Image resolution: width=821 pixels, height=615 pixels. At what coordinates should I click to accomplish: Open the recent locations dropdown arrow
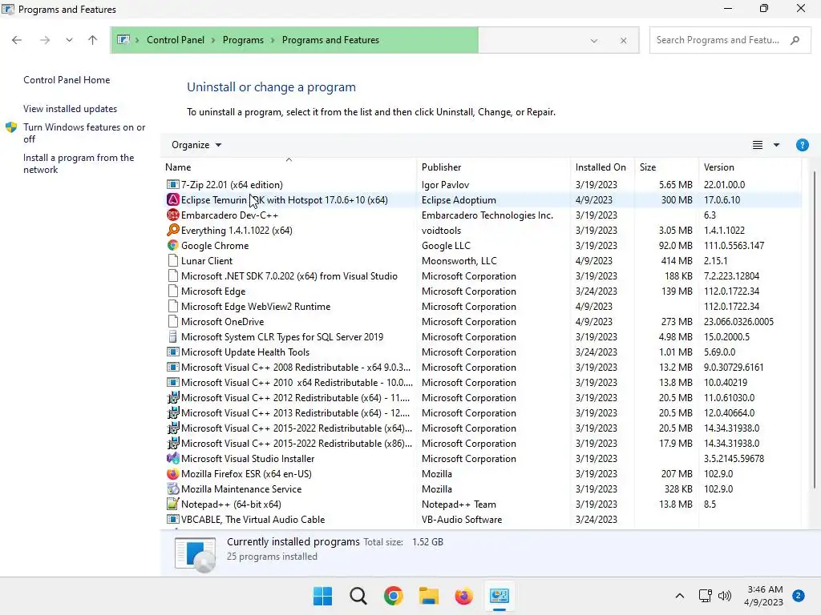tap(69, 40)
